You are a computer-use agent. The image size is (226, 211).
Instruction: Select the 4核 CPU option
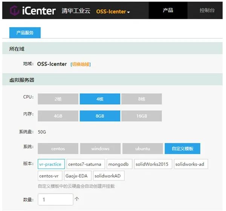click(100, 99)
